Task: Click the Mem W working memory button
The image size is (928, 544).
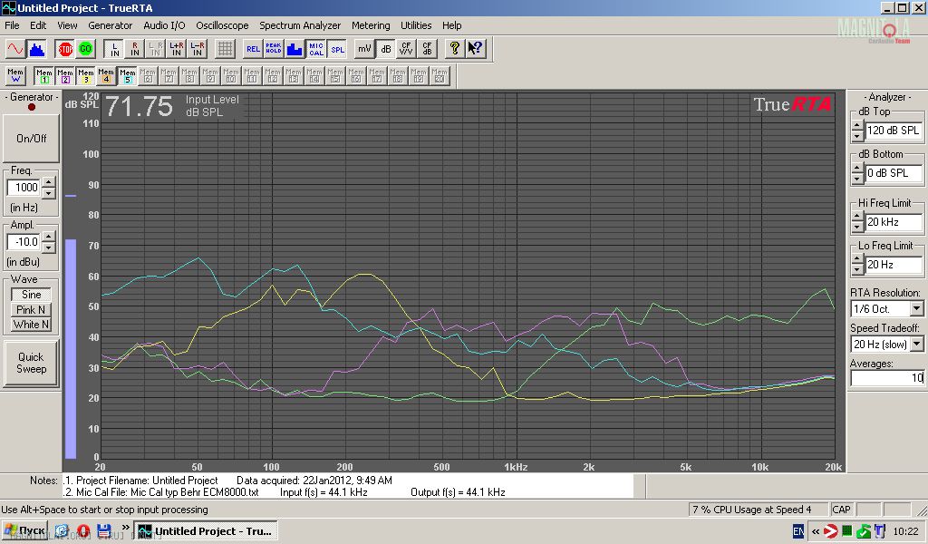Action: click(x=15, y=75)
